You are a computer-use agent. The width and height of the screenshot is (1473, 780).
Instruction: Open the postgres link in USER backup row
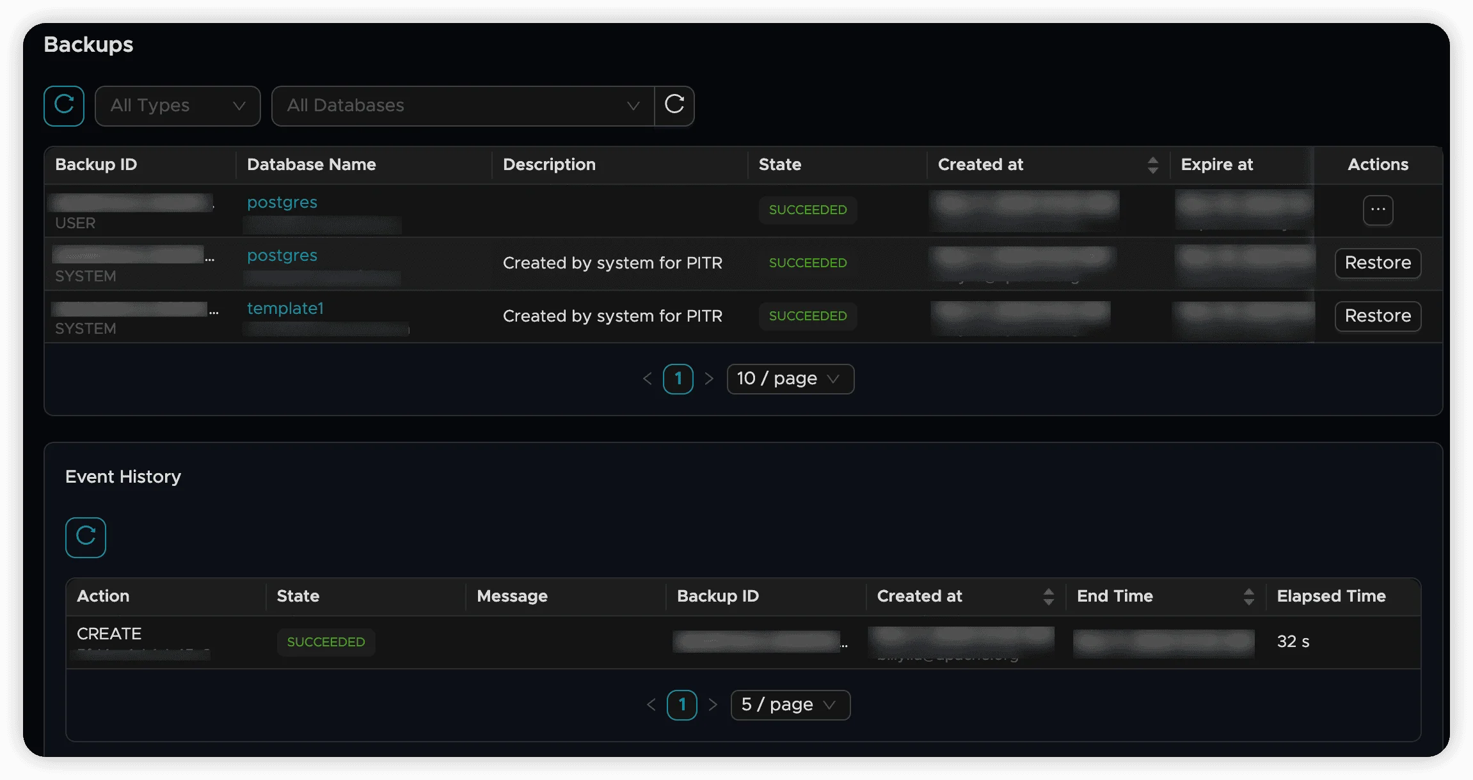pos(282,203)
